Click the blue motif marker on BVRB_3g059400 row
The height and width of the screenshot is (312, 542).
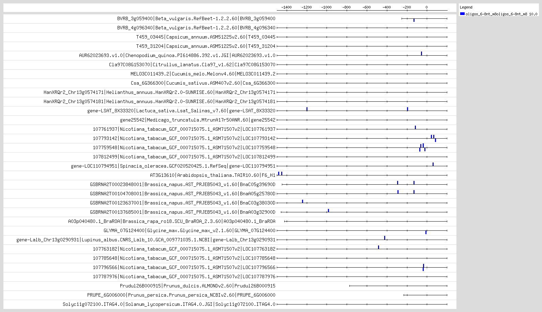(x=414, y=20)
